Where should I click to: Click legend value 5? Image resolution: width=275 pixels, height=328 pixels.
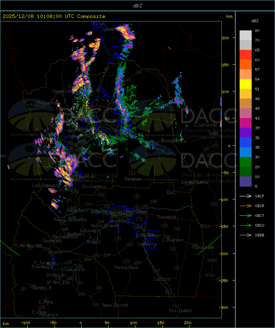[256, 186]
